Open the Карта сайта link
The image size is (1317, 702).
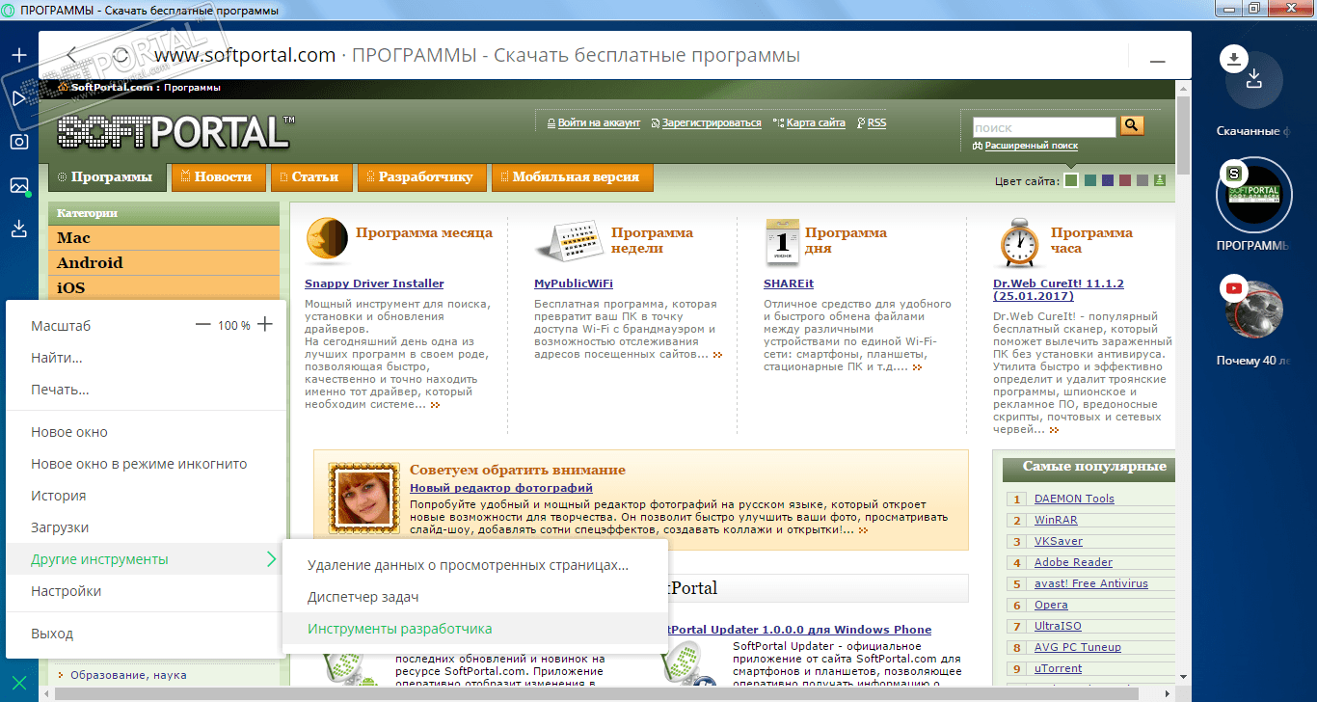coord(816,123)
